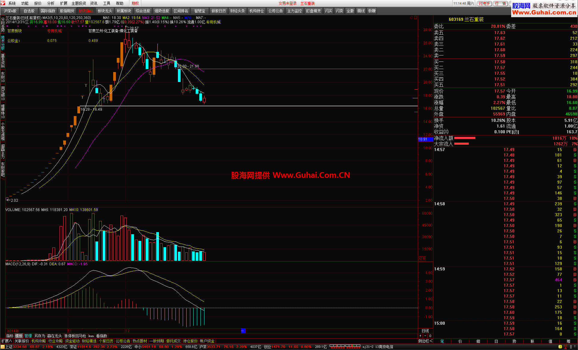Click the minus zoom-out button under 日线
The width and height of the screenshot is (578, 350).
[425, 336]
